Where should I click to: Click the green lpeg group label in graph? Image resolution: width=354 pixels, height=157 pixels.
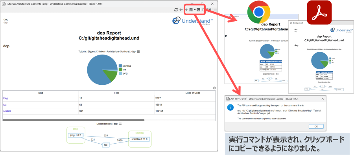tap(76, 129)
